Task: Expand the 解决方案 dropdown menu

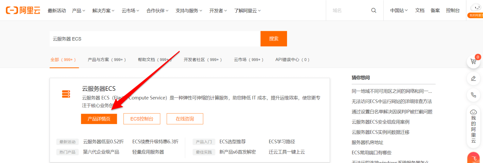Action: coord(103,11)
